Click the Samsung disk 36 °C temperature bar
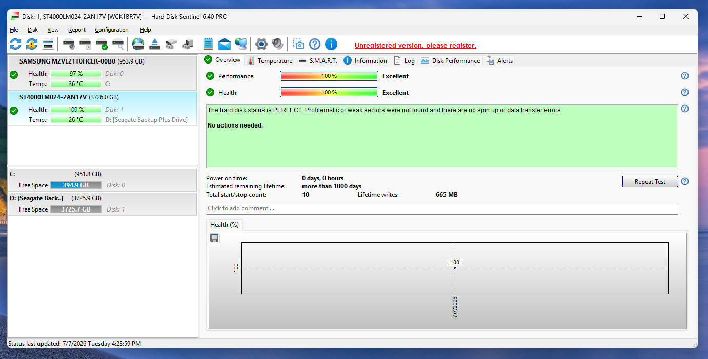This screenshot has width=708, height=359. pos(76,84)
